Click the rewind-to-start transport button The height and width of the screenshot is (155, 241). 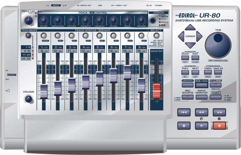(x=184, y=113)
